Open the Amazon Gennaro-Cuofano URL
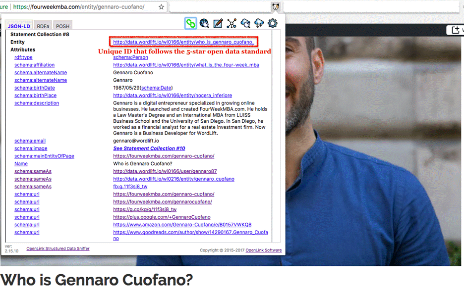 (x=182, y=225)
